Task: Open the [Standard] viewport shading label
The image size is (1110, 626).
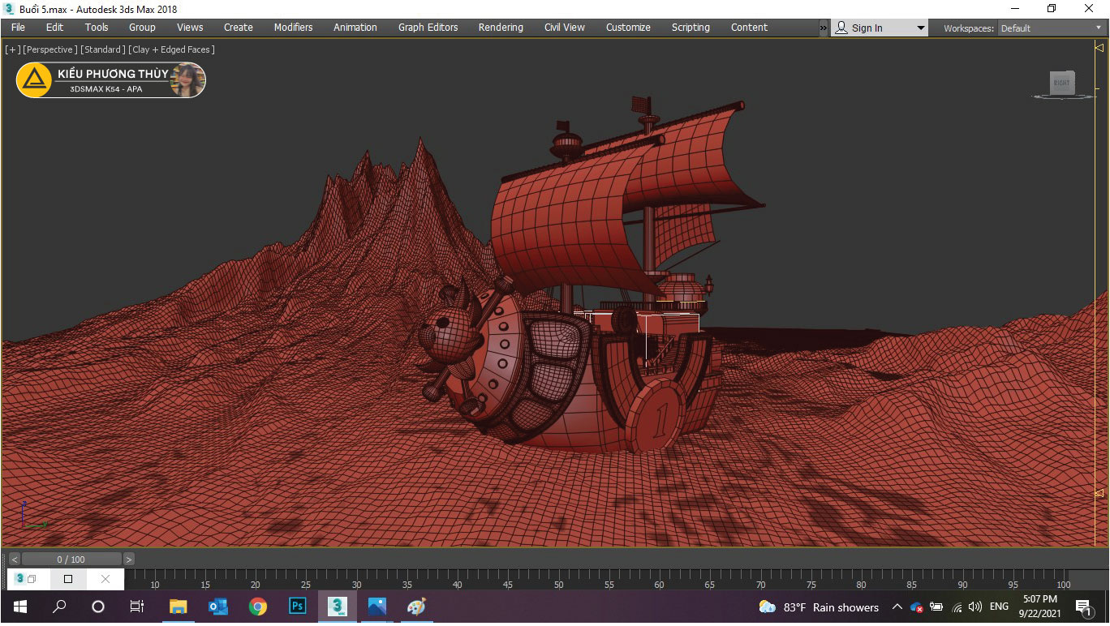Action: (102, 49)
